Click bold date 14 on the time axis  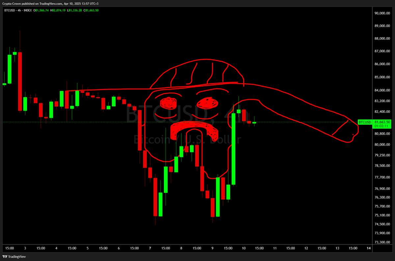click(x=368, y=248)
